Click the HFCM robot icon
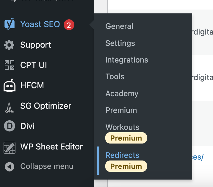 point(10,86)
